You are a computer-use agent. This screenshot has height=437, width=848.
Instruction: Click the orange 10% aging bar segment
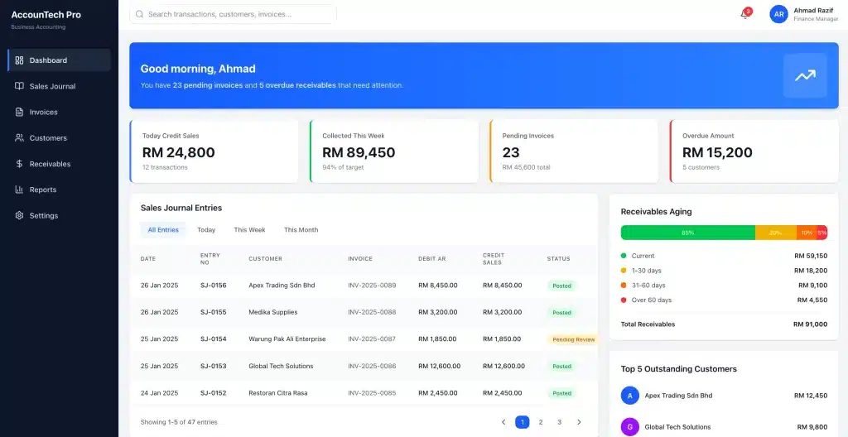807,233
